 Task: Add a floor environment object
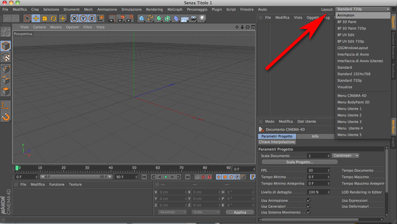(185, 19)
